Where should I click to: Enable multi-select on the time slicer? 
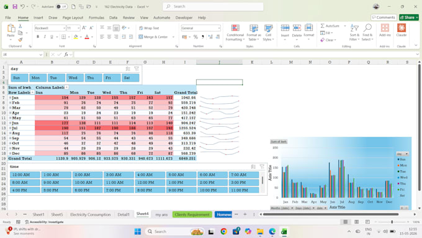(253, 167)
